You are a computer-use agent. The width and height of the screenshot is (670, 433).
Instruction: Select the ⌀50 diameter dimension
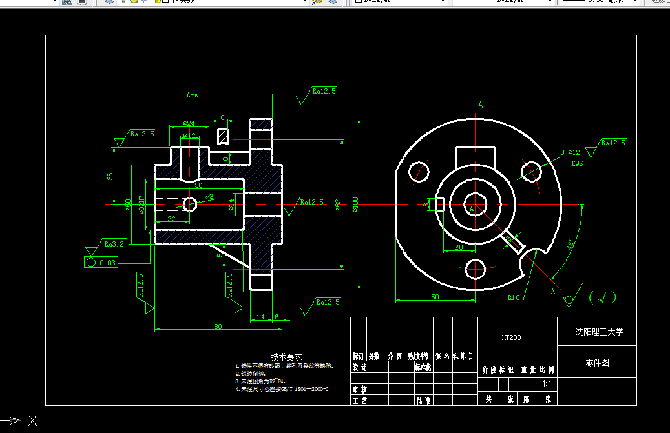coord(128,205)
